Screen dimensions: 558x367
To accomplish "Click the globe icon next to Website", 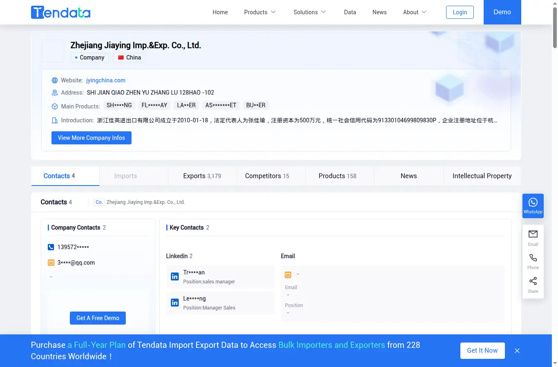I will click(55, 80).
